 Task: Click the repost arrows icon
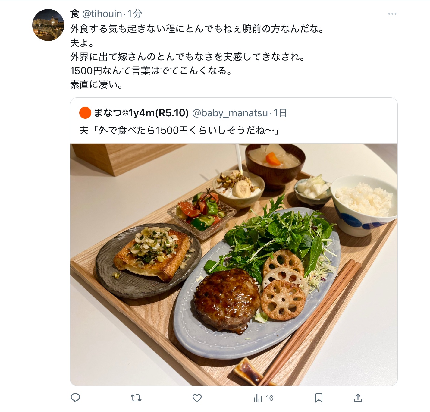coord(136,398)
